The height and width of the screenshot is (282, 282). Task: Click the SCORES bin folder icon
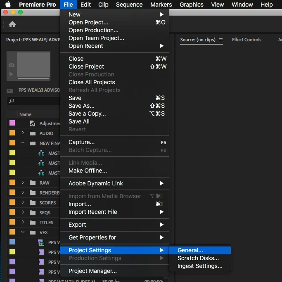pos(32,203)
